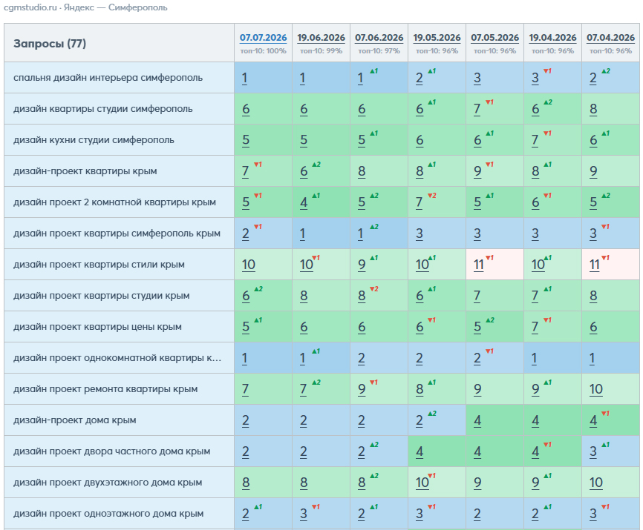Click position 8 for квартиры студии симферополь 07.04.2026

pyautogui.click(x=593, y=109)
